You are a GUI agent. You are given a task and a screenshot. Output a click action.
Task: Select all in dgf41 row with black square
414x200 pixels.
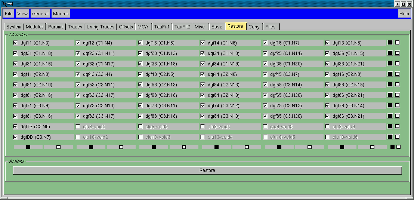390,74
